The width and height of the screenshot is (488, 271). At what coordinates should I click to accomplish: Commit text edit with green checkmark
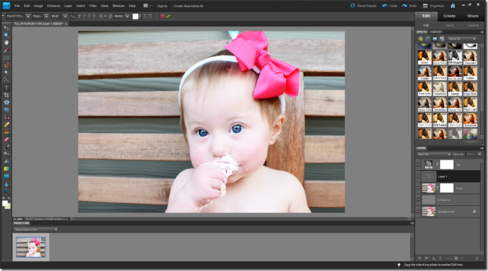168,16
